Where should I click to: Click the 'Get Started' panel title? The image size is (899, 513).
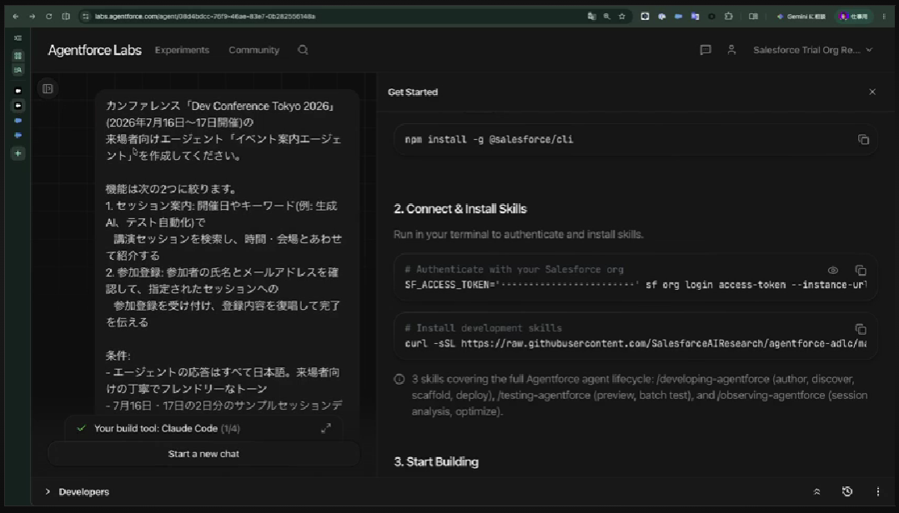[x=413, y=92]
